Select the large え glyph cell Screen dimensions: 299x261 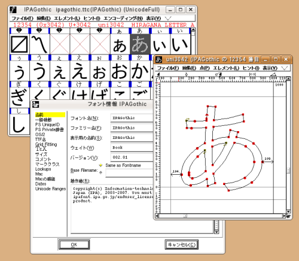(80, 71)
